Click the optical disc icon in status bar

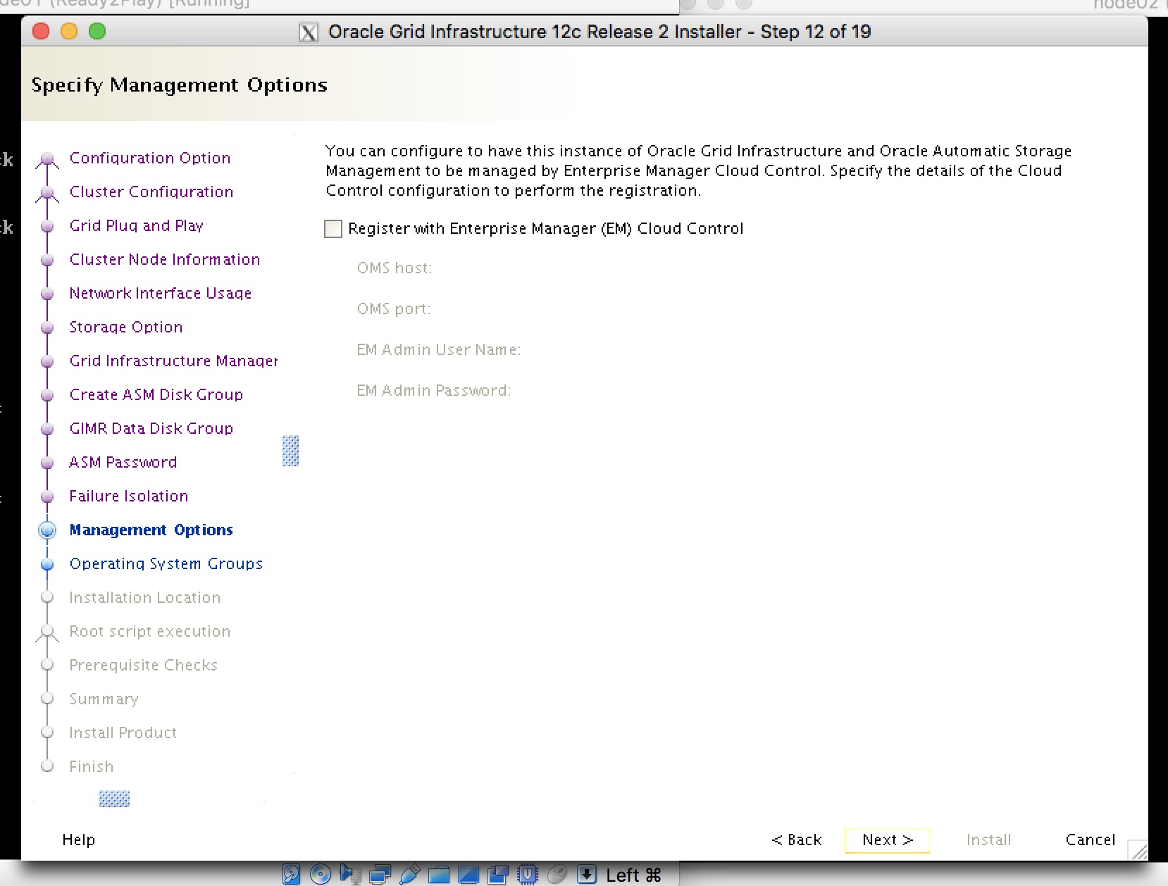[321, 874]
